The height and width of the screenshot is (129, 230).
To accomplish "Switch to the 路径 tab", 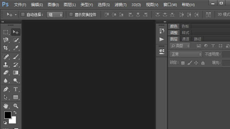I will [x=197, y=39].
